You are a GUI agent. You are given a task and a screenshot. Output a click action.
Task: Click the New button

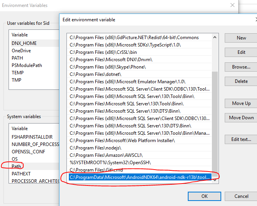241,38
